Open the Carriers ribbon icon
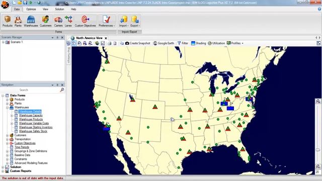Viewport: 322px width, 181px height. (x=58, y=21)
